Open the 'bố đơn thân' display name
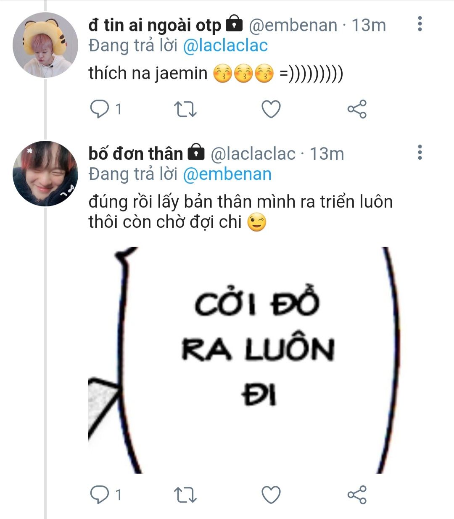This screenshot has height=519, width=454. point(135,154)
